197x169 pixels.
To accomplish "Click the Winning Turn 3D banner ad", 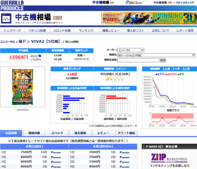I will coord(149,18).
